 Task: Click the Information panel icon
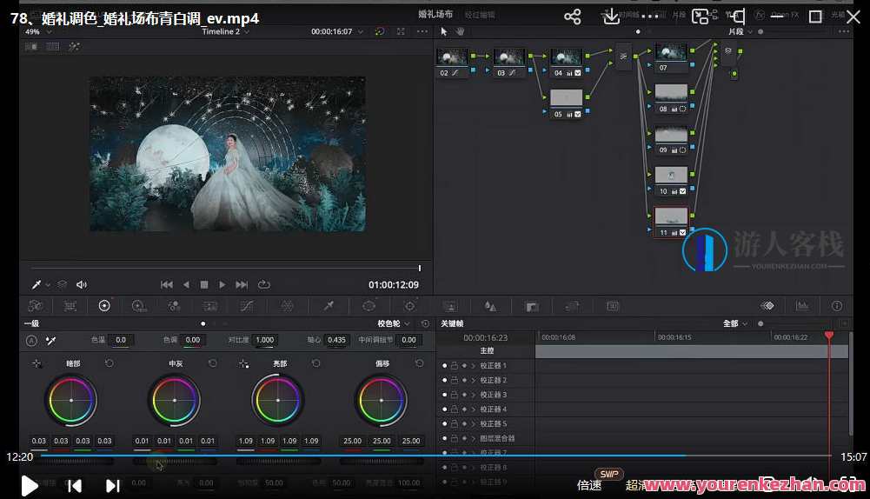[837, 306]
